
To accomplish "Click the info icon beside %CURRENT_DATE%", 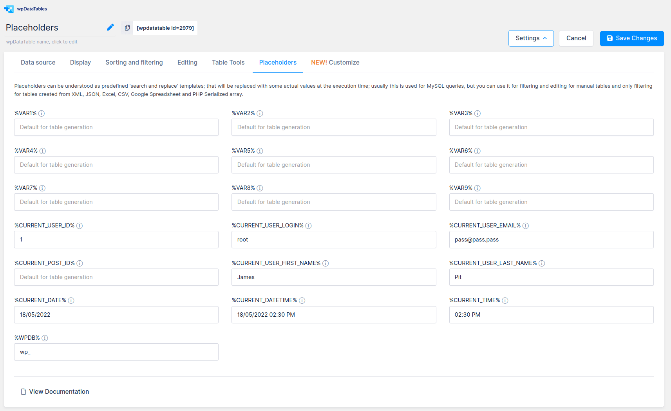I will coord(71,300).
